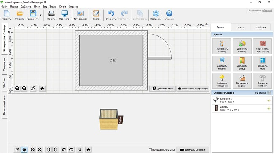Select the rotate view tool in 3D toolbar
The width and height of the screenshot is (274, 154).
tap(17, 150)
